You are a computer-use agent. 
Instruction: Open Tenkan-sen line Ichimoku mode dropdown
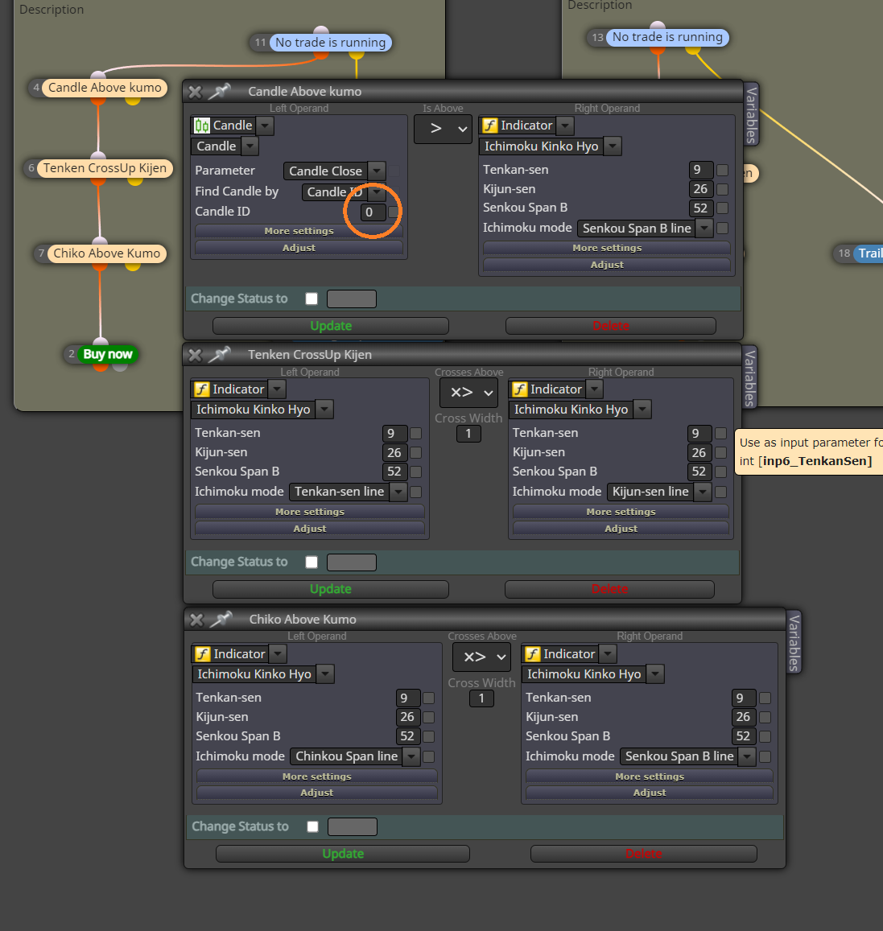click(x=399, y=492)
